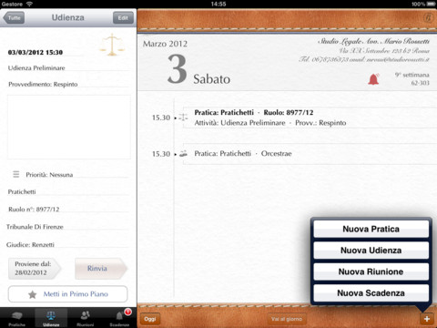
Task: Open the Scadenze bell tab
Action: click(119, 317)
